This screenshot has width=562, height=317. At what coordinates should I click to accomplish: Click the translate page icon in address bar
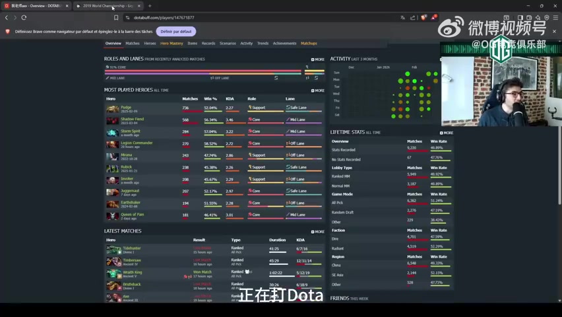[x=402, y=18]
